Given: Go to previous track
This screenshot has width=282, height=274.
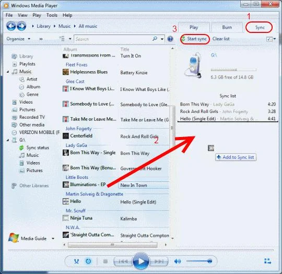Looking at the screenshot, I should [x=123, y=261].
